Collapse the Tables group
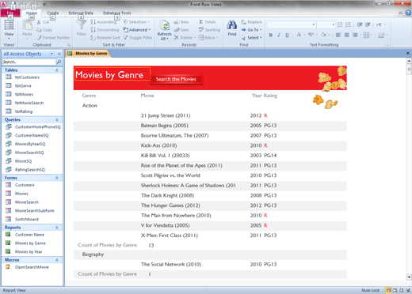Screen dimensions: 412x294 [57, 70]
